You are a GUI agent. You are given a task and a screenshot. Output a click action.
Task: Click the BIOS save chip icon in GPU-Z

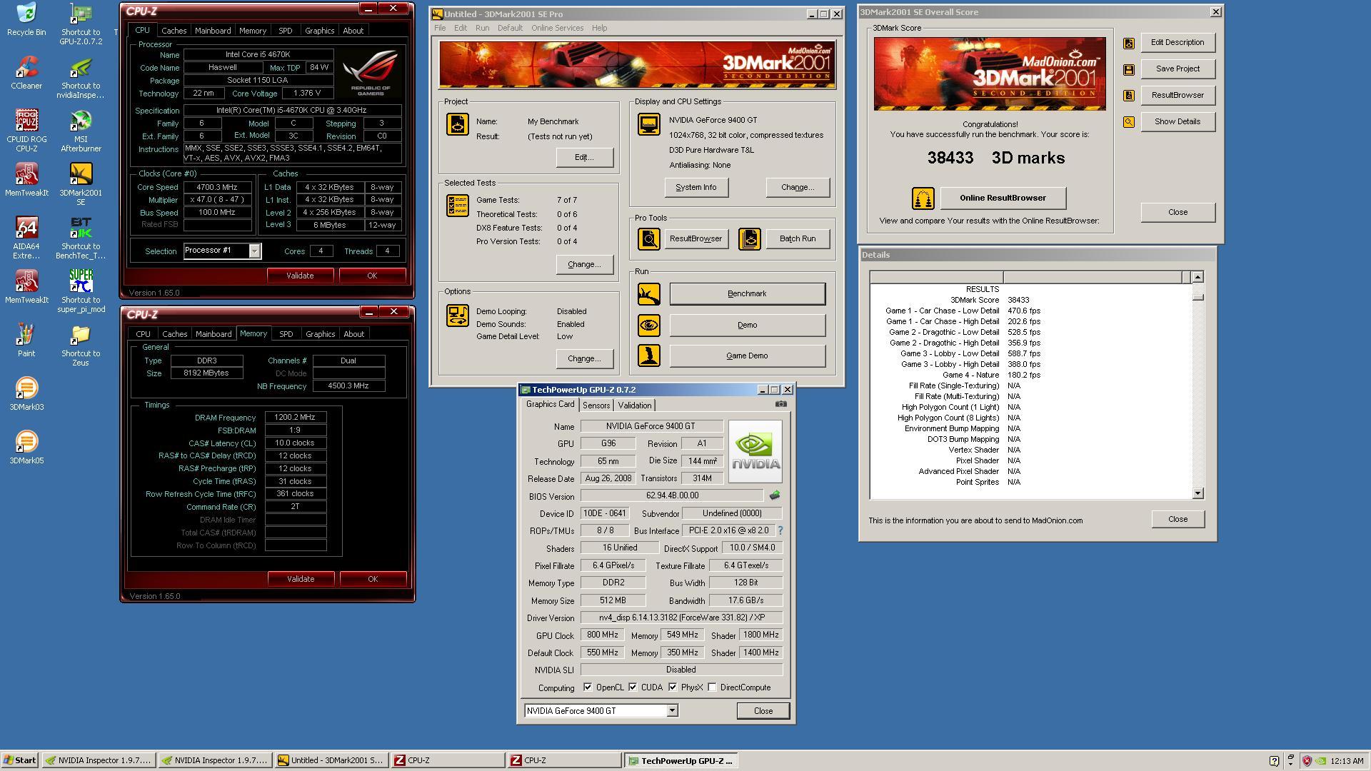pos(774,495)
